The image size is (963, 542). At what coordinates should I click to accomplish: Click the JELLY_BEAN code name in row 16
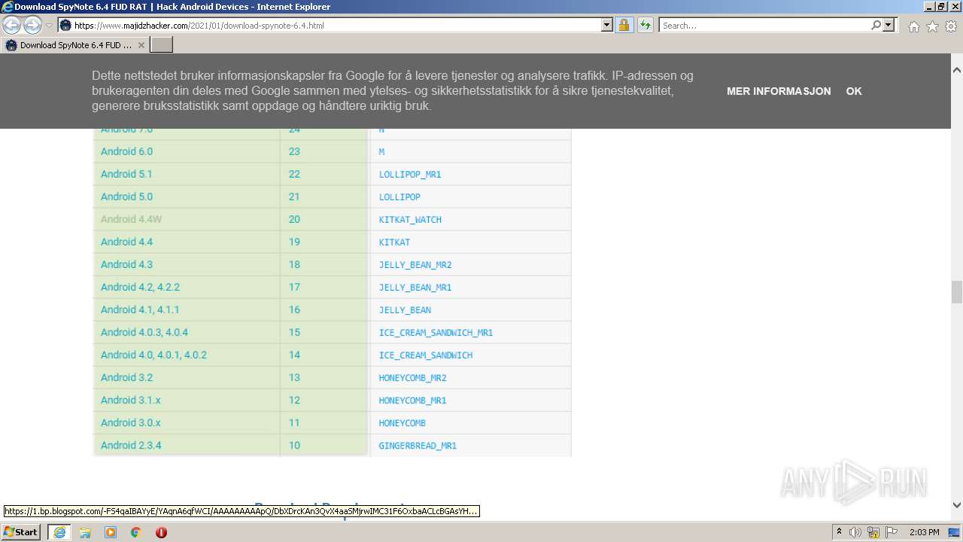tap(405, 310)
